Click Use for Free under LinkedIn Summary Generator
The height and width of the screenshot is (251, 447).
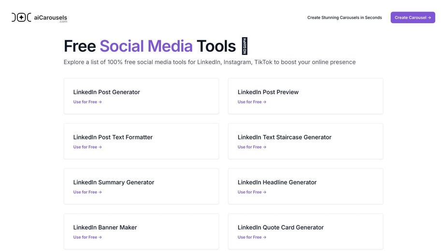pos(87,192)
